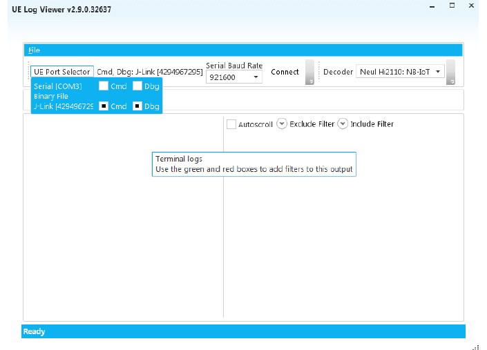Open the File menu
Image resolution: width=487 pixels, height=350 pixels.
(34, 50)
